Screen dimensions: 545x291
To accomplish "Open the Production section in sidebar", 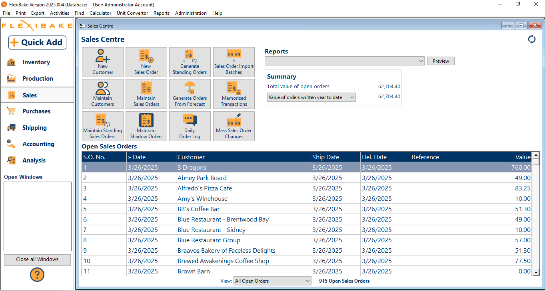I will [x=37, y=79].
